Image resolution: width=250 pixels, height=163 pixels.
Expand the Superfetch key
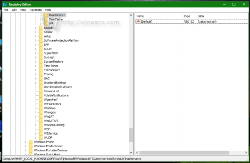click(35, 53)
